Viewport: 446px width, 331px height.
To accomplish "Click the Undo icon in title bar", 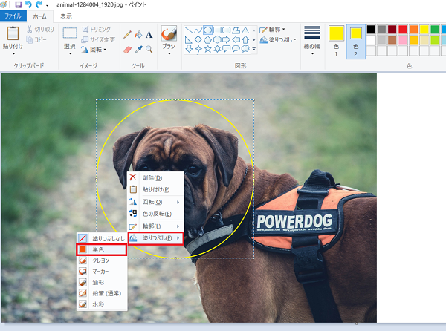I will [28, 5].
